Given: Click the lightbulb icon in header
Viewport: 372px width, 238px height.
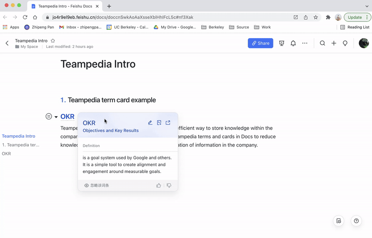Looking at the screenshot, I should [x=345, y=43].
